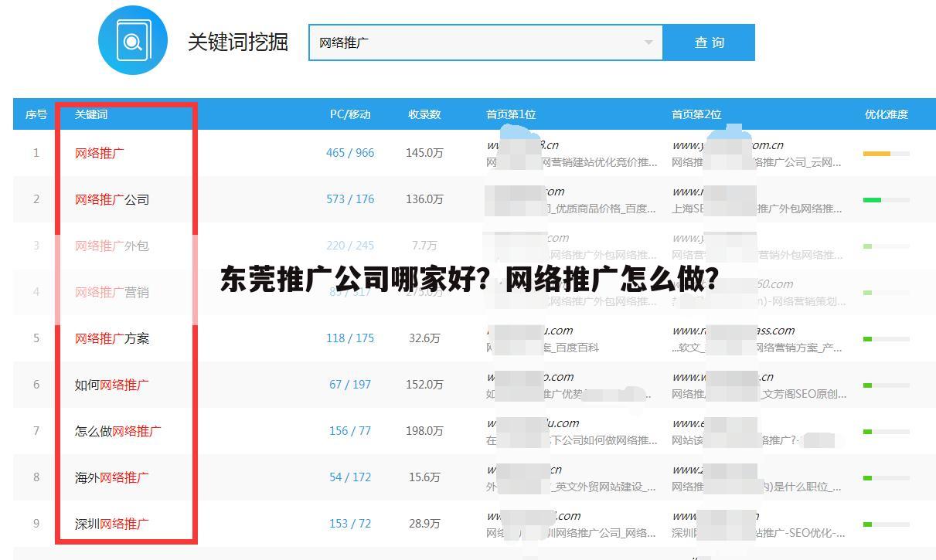The height and width of the screenshot is (560, 936).
Task: Click the 网络推广方案 keyword link
Action: [x=113, y=338]
